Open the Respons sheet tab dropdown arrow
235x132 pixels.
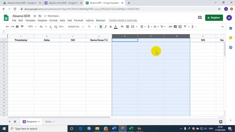(x=39, y=122)
